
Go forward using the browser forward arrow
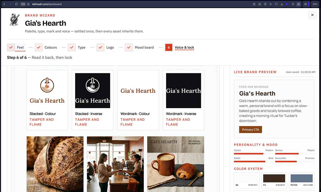tap(10, 4)
